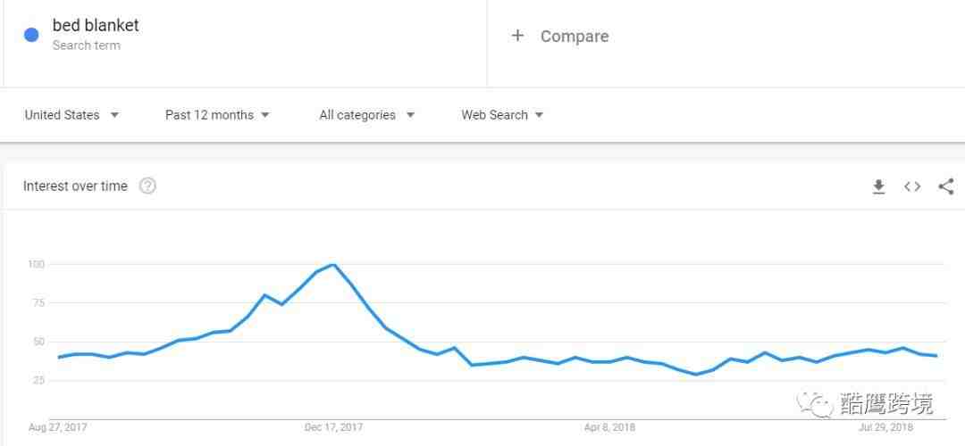The height and width of the screenshot is (446, 965).
Task: Click the chart peak near Dec 17, 2017
Action: (x=333, y=265)
